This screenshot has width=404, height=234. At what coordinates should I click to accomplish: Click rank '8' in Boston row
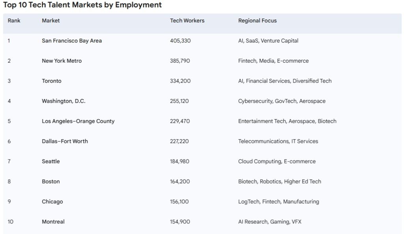pos(9,182)
